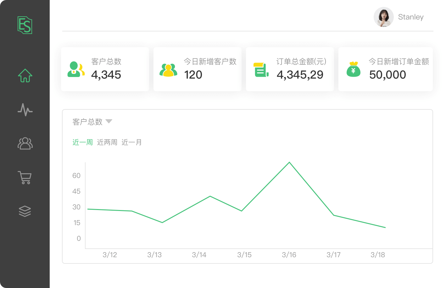The height and width of the screenshot is (288, 446).
Task: Click the 订单总金额 card value 4,345,29
Action: click(x=300, y=75)
